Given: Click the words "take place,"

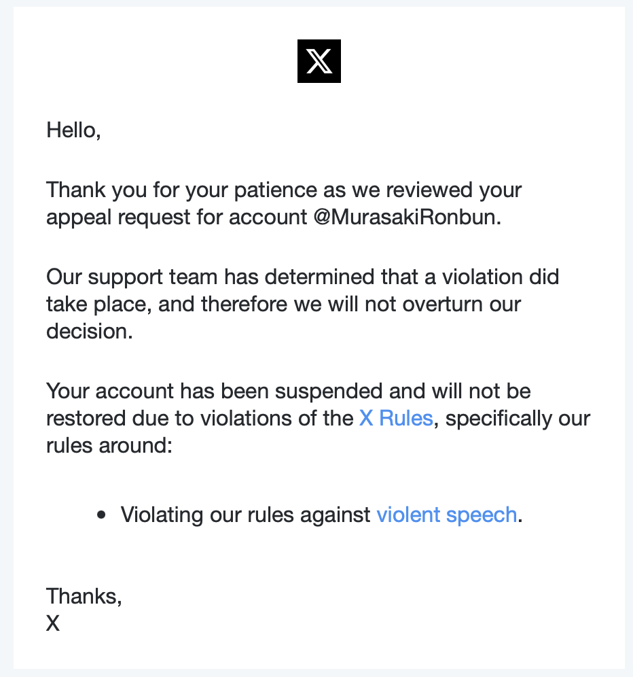Looking at the screenshot, I should (x=98, y=305).
